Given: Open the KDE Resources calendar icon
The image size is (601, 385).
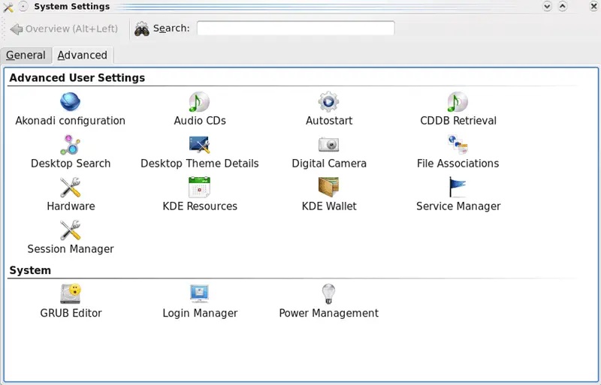Looking at the screenshot, I should coord(199,188).
